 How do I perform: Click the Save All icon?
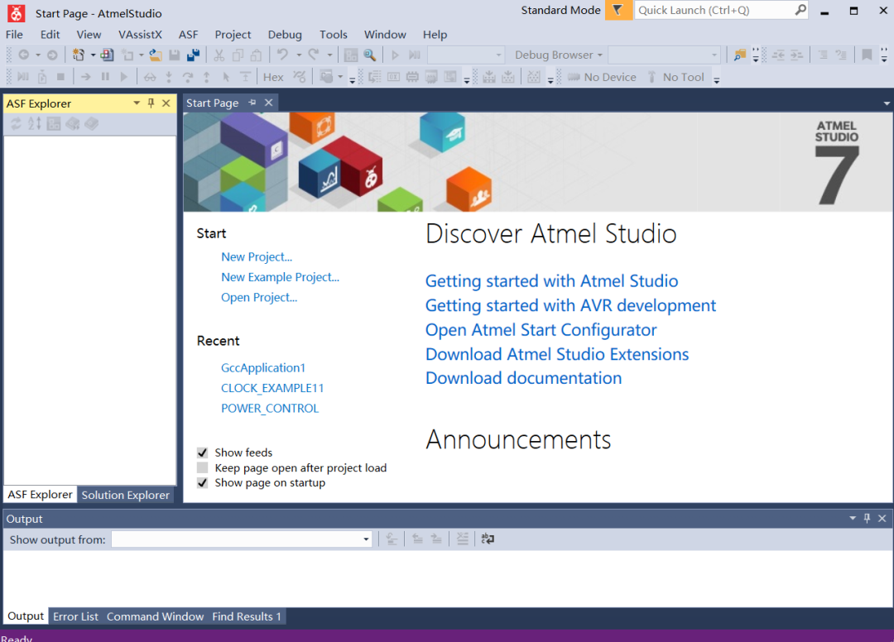coord(194,55)
